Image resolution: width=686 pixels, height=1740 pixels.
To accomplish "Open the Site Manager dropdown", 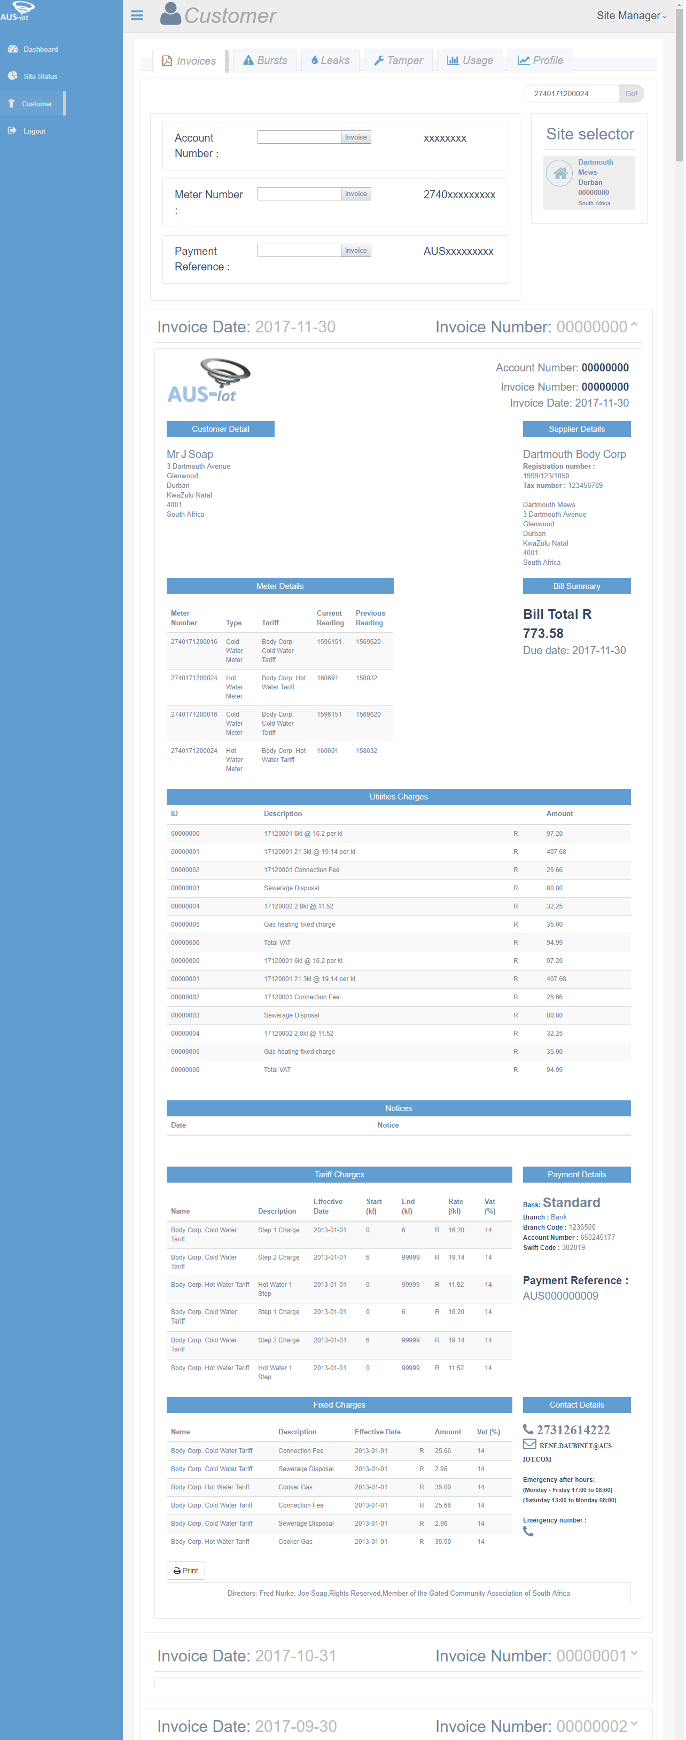I will click(630, 15).
